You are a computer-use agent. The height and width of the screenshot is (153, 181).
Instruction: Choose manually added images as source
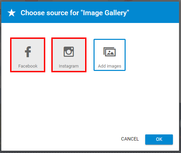[x=109, y=55]
